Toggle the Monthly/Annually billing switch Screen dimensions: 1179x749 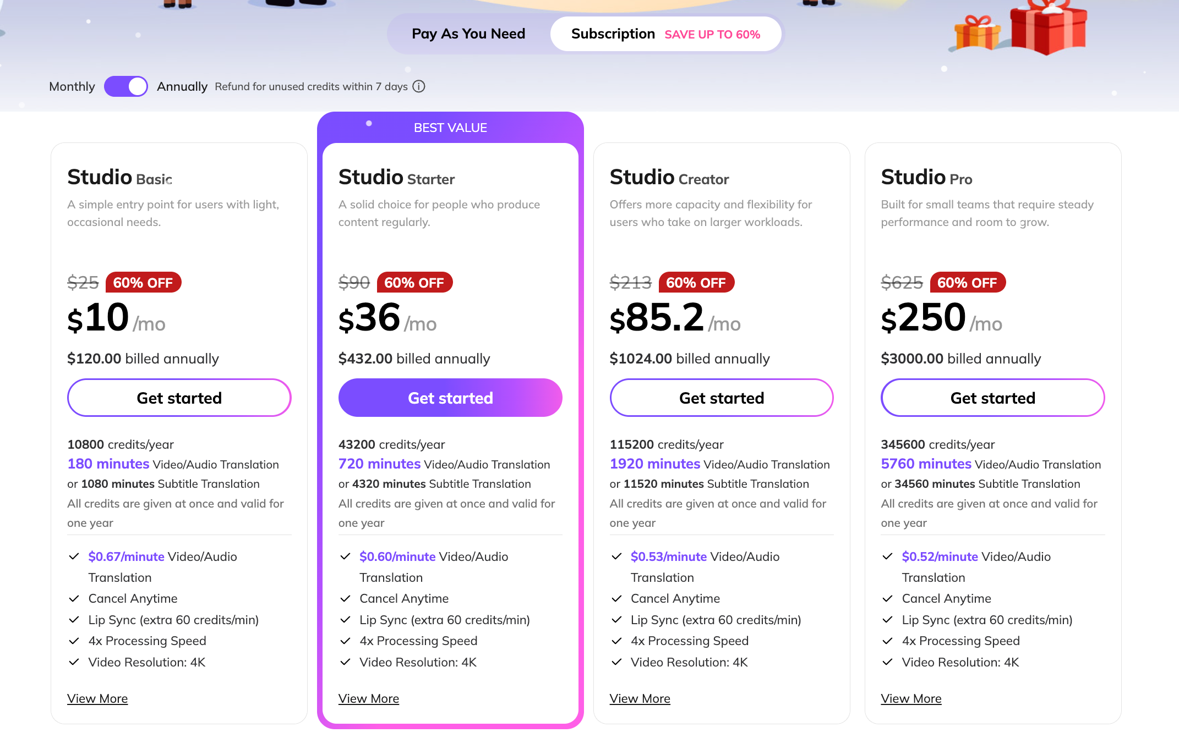(x=126, y=86)
